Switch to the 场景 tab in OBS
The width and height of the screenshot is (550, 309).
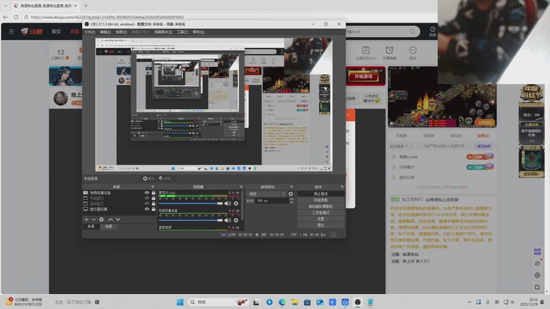(109, 227)
